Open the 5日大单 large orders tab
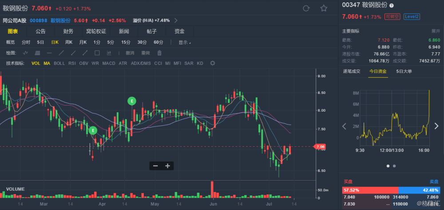The width and height of the screenshot is (444, 210). pyautogui.click(x=404, y=71)
